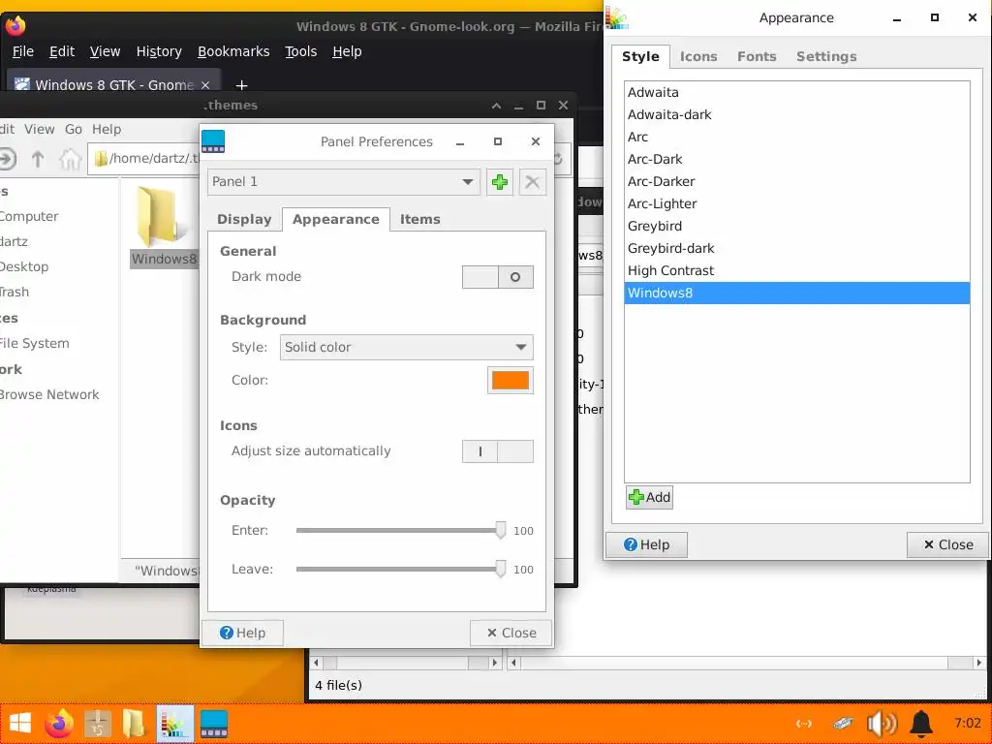992x744 pixels.
Task: Select the Panel Preferences taskbar icon
Action: pos(214,724)
